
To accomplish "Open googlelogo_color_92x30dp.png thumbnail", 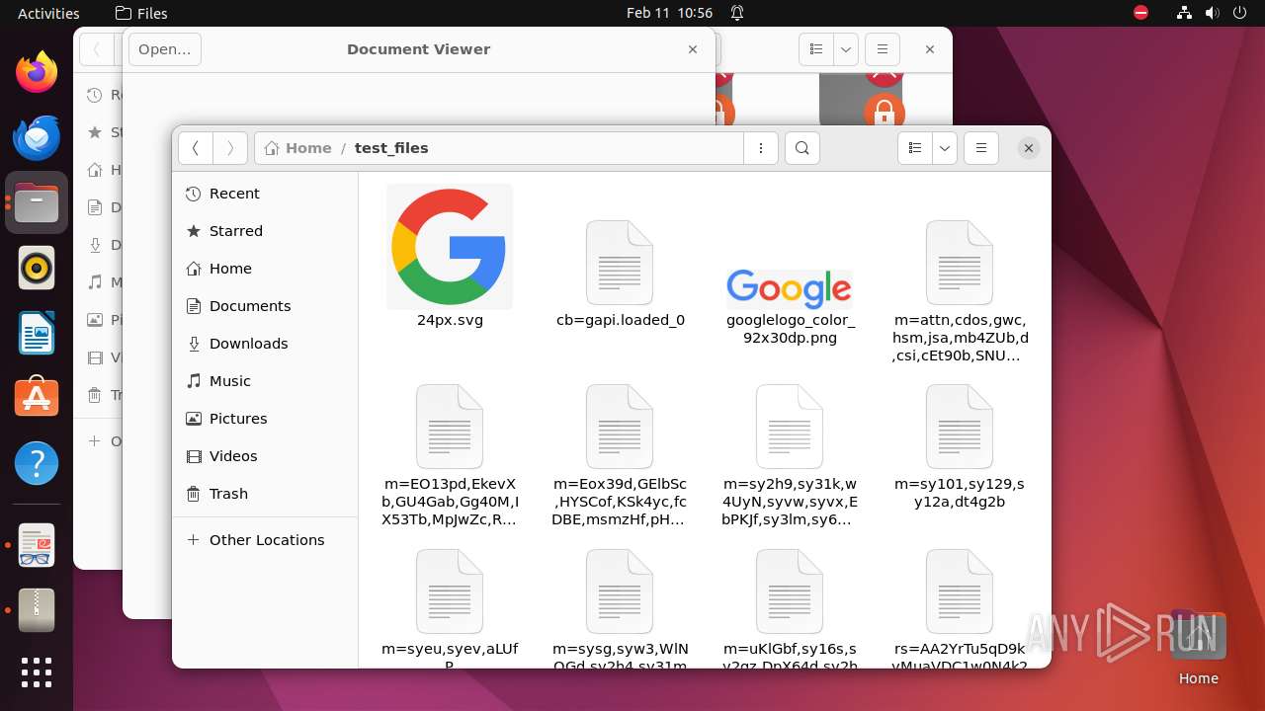I will pyautogui.click(x=790, y=287).
